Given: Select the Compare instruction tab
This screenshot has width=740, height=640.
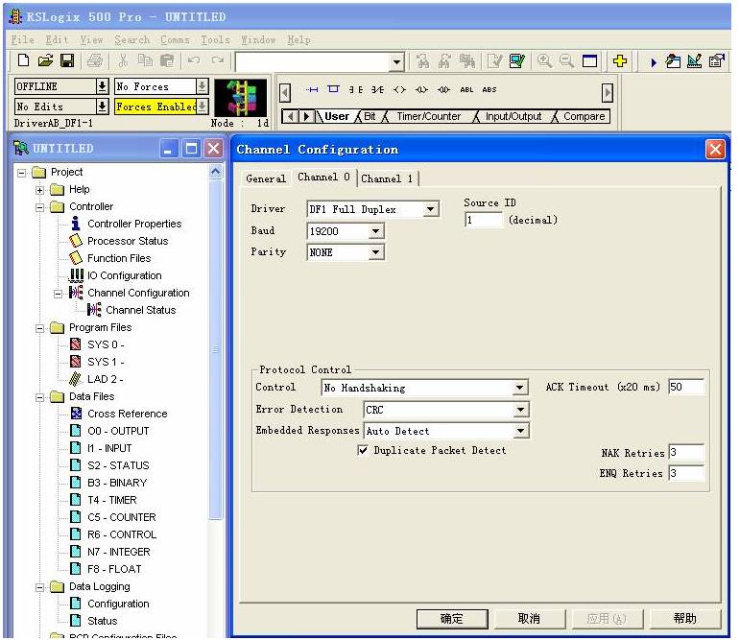Looking at the screenshot, I should 584,116.
